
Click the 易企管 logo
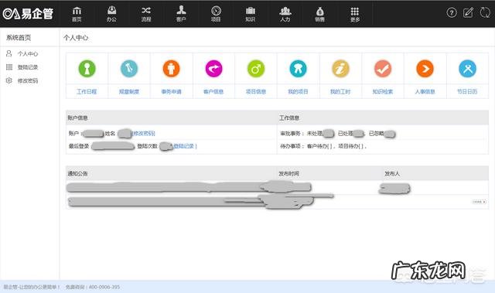point(28,14)
